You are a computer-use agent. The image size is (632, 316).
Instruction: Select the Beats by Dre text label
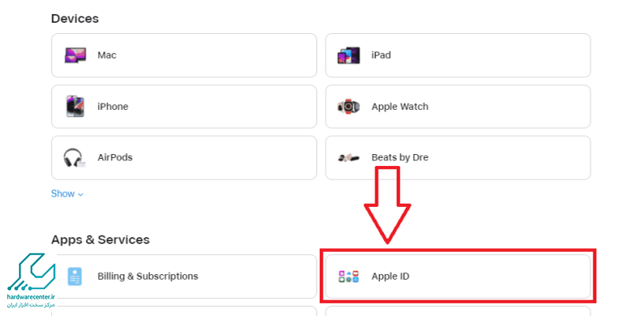click(x=400, y=157)
